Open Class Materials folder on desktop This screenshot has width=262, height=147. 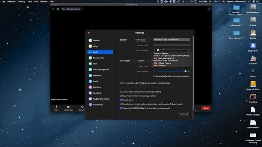coord(236,34)
